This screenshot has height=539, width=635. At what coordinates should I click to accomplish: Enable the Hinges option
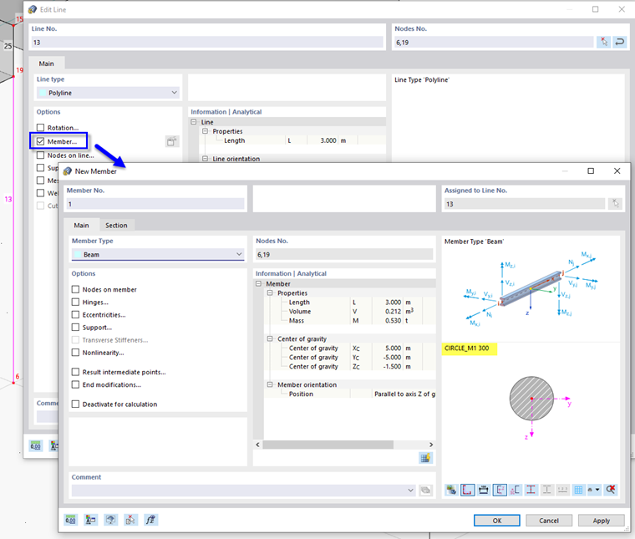(75, 303)
